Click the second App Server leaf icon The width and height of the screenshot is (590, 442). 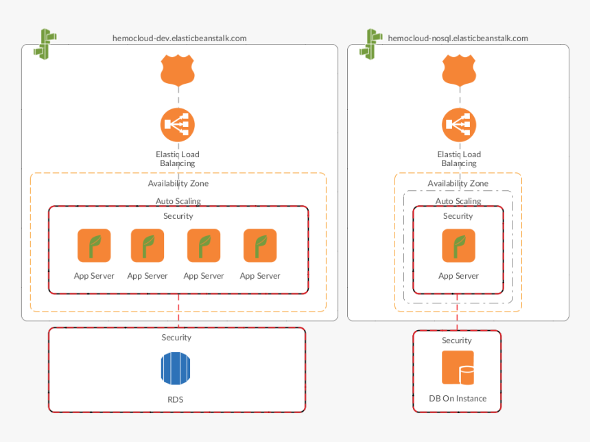coord(147,245)
